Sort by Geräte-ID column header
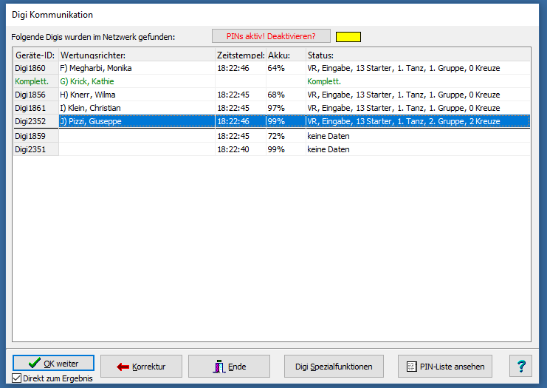 35,55
